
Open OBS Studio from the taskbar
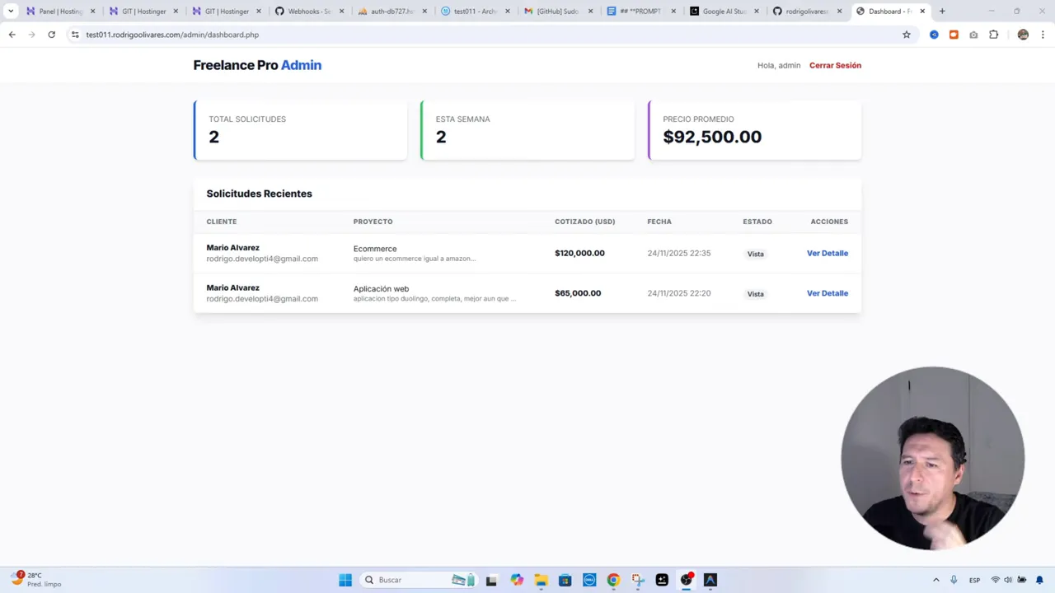(686, 580)
